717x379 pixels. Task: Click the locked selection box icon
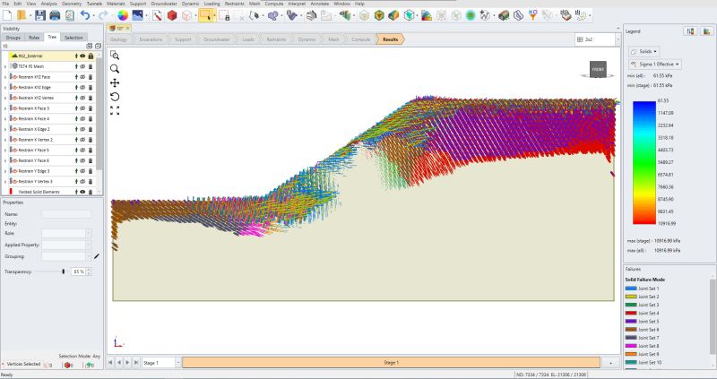(x=224, y=15)
